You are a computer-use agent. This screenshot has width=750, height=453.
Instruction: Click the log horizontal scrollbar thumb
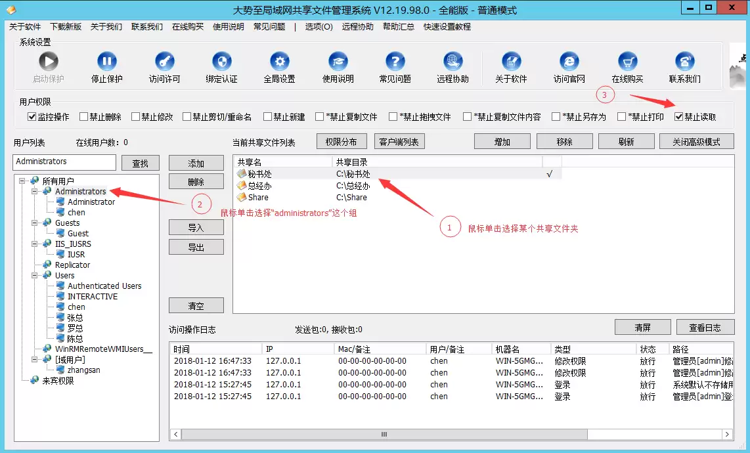pyautogui.click(x=385, y=435)
